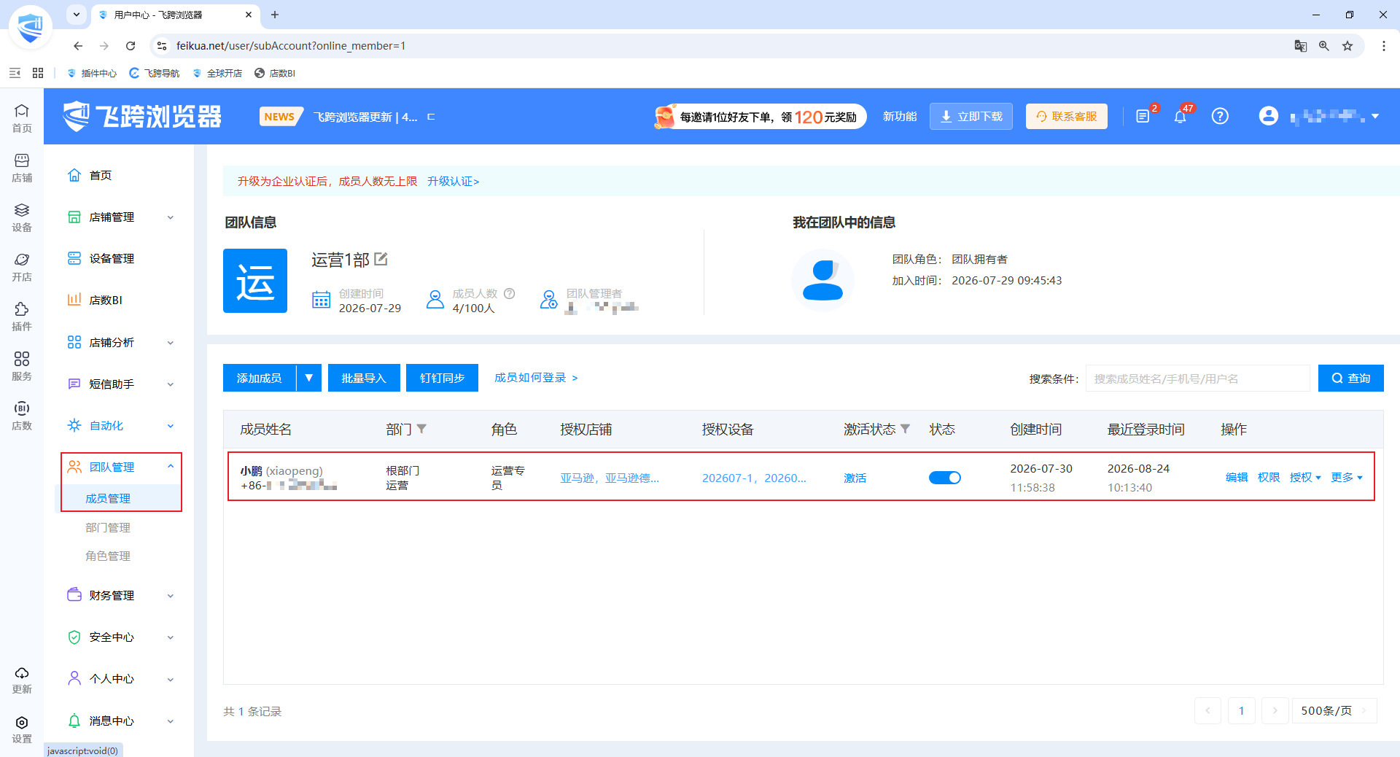1400x757 pixels.
Task: Edit team name 运营1部 pencil icon
Action: [381, 259]
